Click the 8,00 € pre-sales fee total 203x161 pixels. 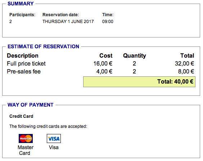tap(186, 72)
